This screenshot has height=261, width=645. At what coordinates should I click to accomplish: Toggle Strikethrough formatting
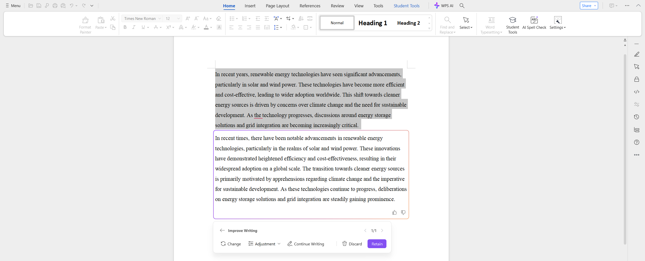156,27
